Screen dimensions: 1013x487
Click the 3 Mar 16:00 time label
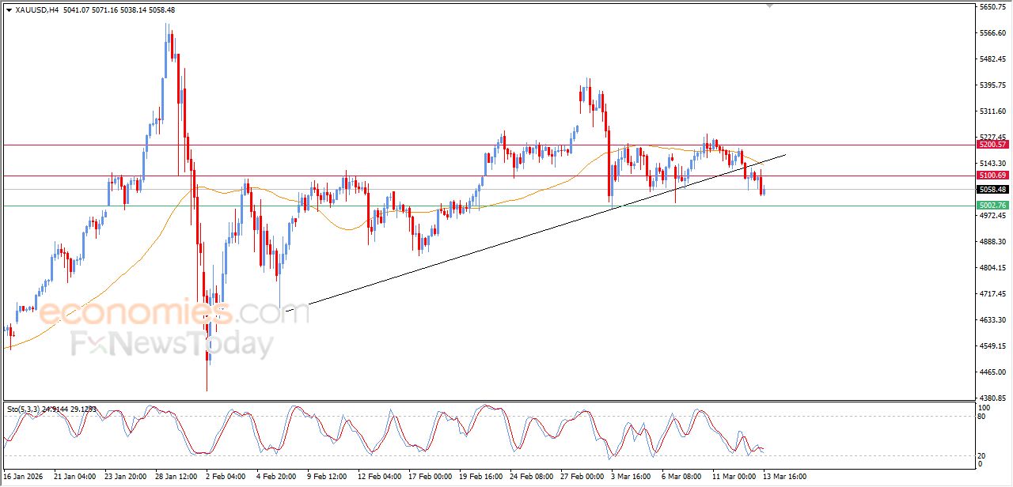click(x=632, y=477)
